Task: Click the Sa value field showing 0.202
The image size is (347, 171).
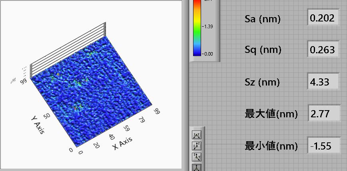Action: (322, 18)
